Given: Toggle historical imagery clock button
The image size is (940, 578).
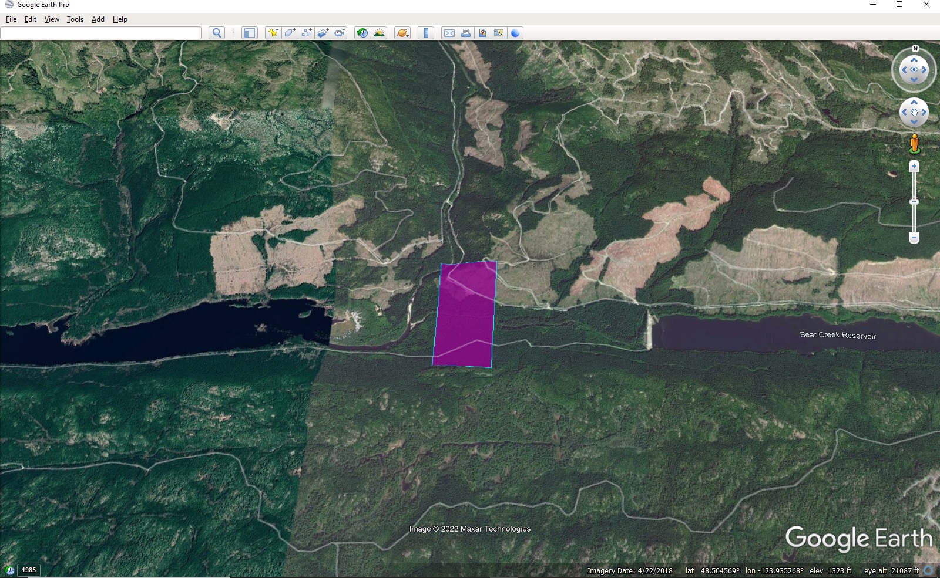Looking at the screenshot, I should (x=362, y=33).
